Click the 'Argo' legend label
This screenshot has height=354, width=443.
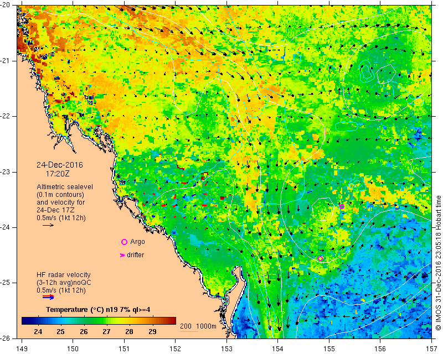click(137, 242)
